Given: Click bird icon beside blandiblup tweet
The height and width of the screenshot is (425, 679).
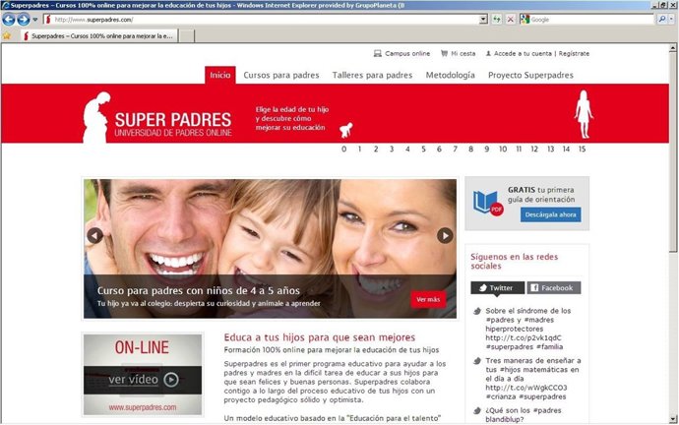Looking at the screenshot, I should [x=476, y=410].
